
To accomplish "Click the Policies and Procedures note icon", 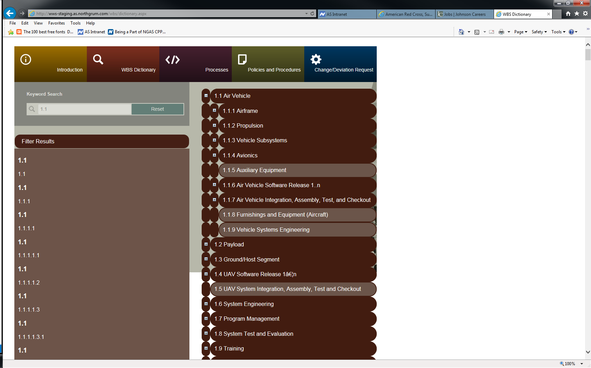I will (242, 60).
